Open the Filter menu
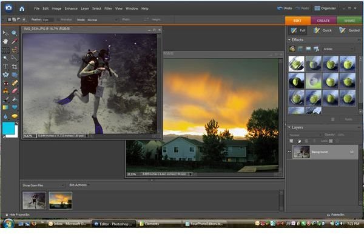Viewport: 364px width, 234px height. coord(108,8)
